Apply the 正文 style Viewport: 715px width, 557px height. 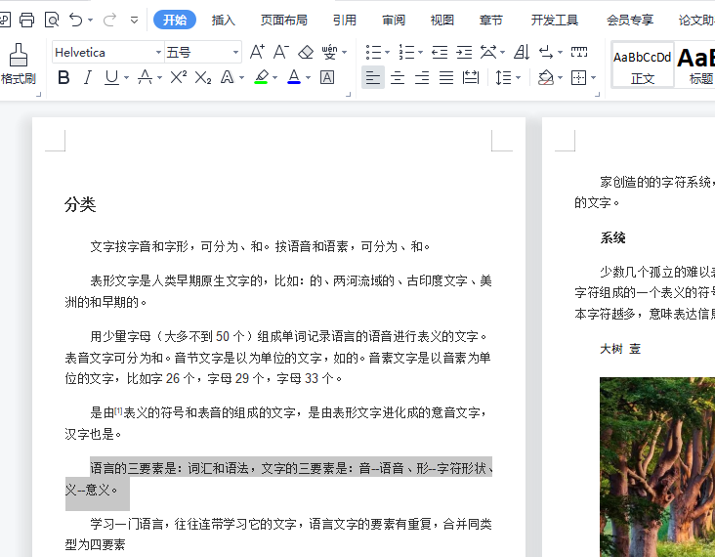click(643, 65)
